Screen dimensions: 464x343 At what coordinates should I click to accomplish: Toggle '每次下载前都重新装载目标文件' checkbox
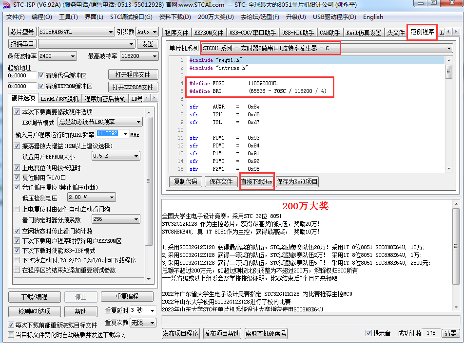[x=11, y=325]
